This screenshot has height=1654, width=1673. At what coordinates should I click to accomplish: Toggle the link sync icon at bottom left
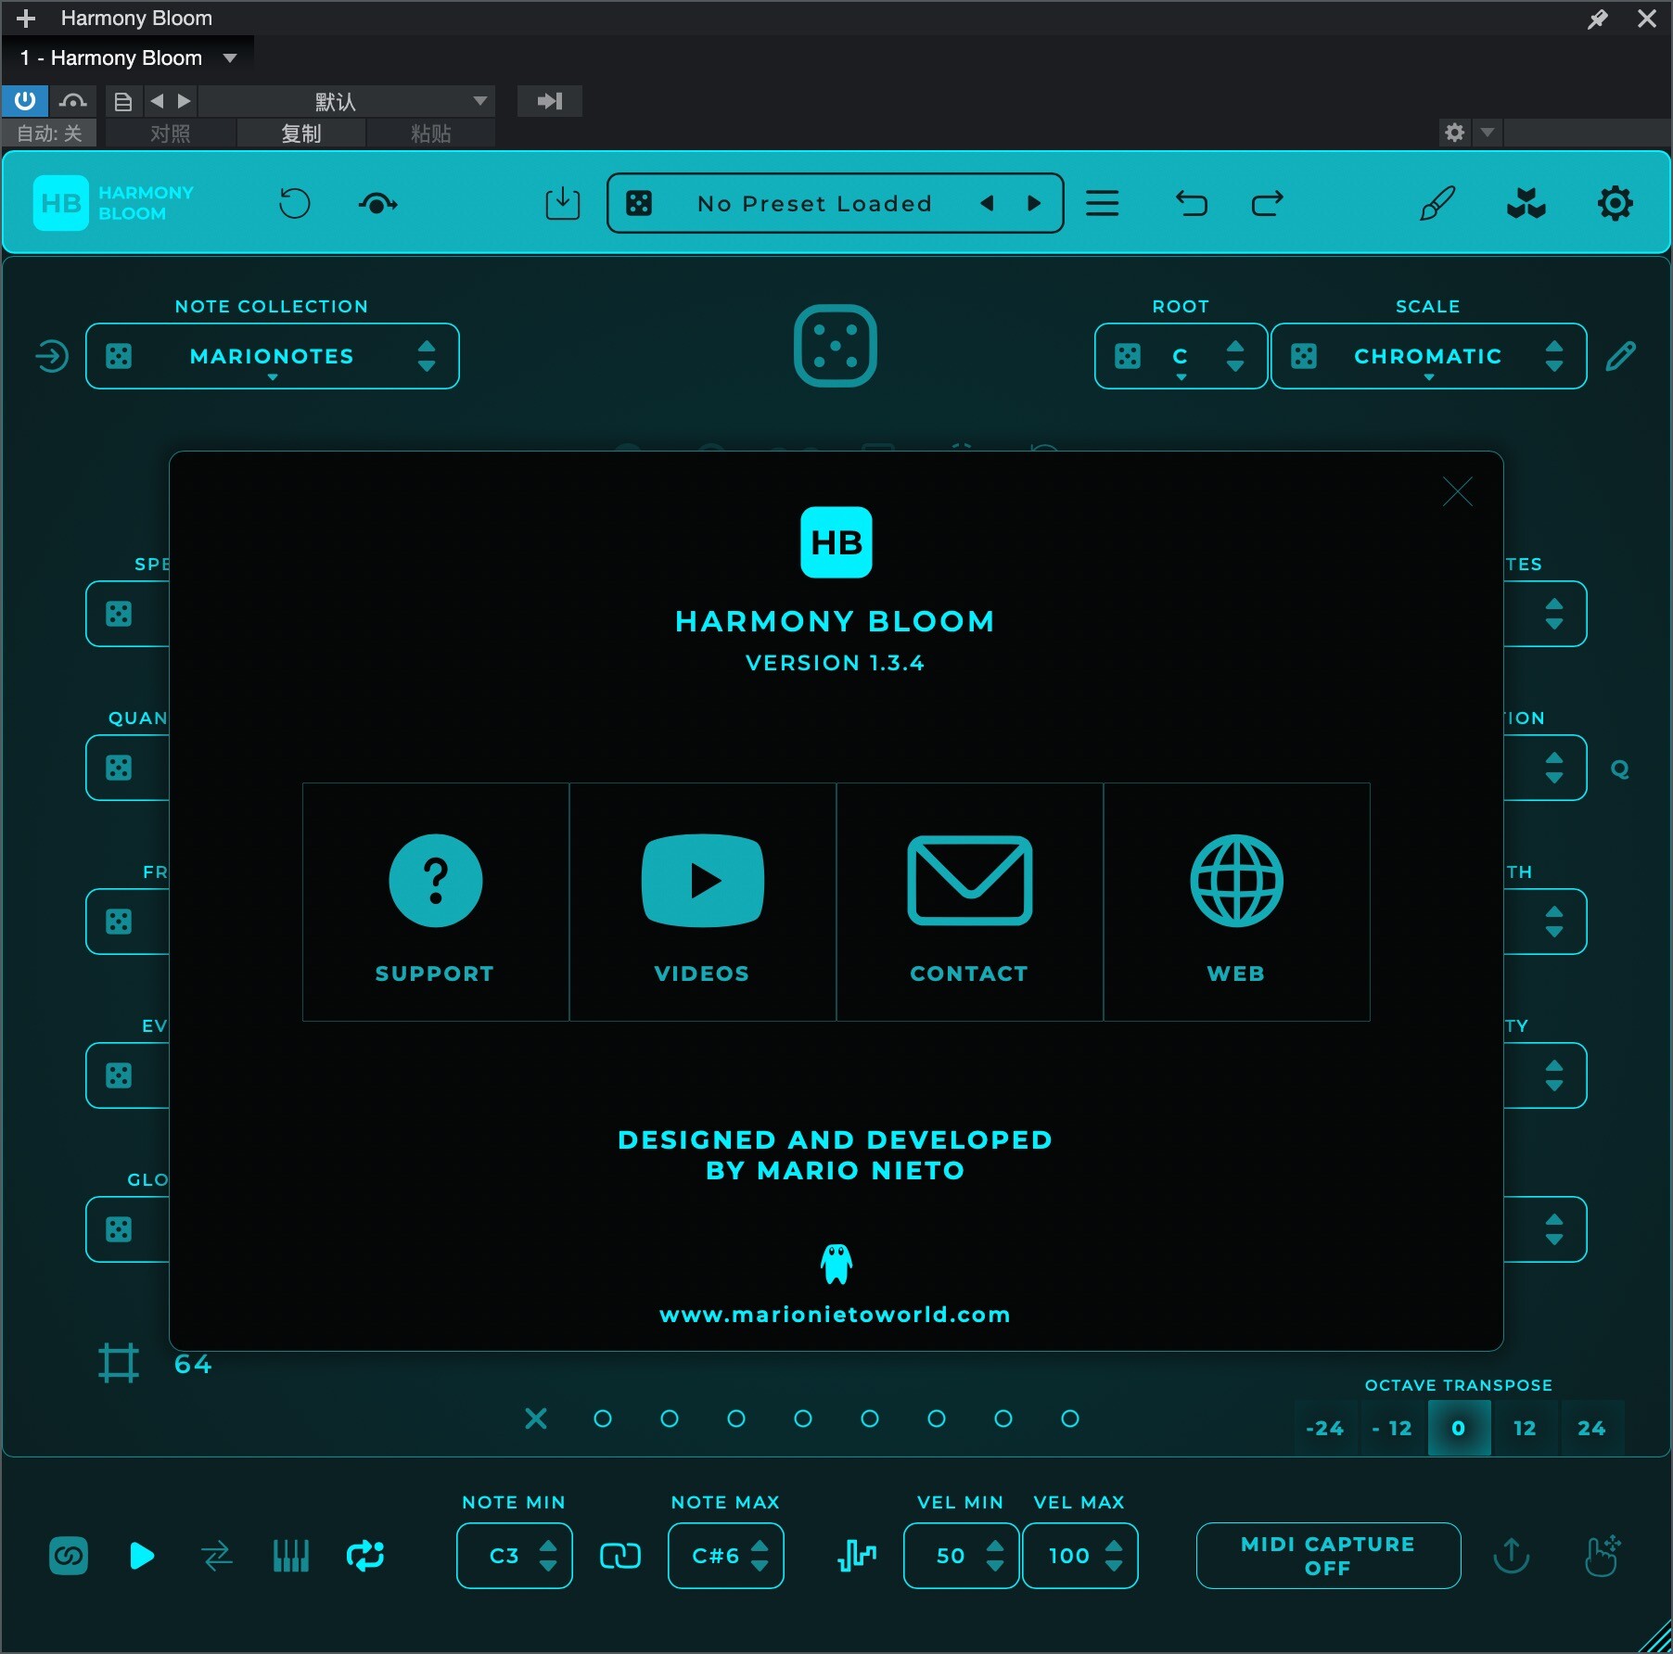69,1556
